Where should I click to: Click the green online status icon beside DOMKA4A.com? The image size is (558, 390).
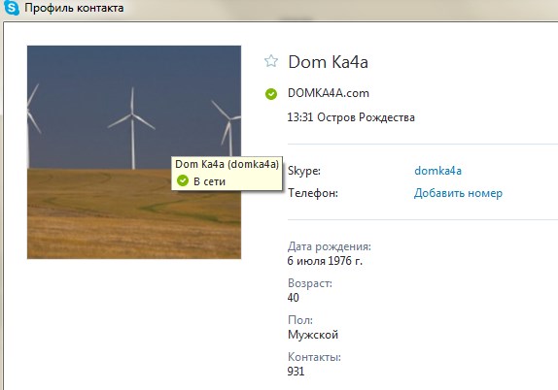[271, 94]
